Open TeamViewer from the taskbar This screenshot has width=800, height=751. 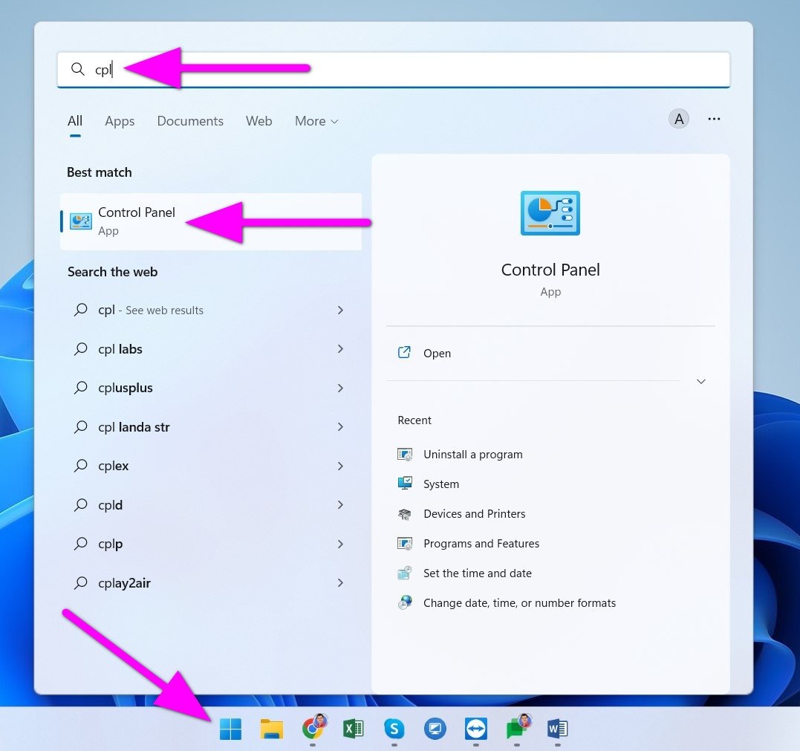click(x=476, y=729)
